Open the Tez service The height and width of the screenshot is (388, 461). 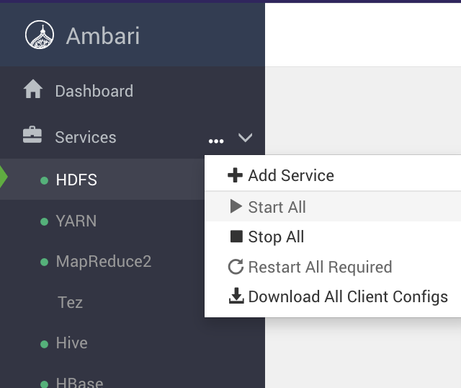coord(71,302)
